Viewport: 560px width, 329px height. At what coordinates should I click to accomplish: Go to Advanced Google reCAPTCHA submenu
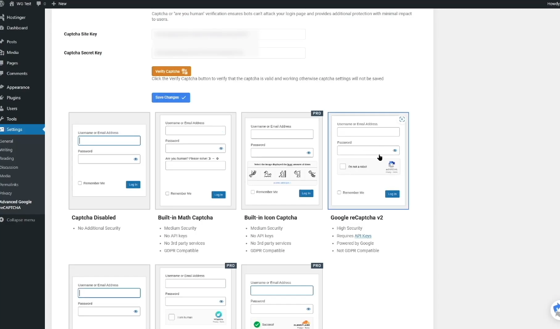pos(16,205)
